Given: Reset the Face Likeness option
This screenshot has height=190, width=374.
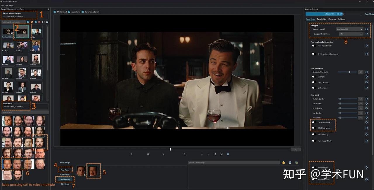Looking at the screenshot, I should click(x=366, y=82).
